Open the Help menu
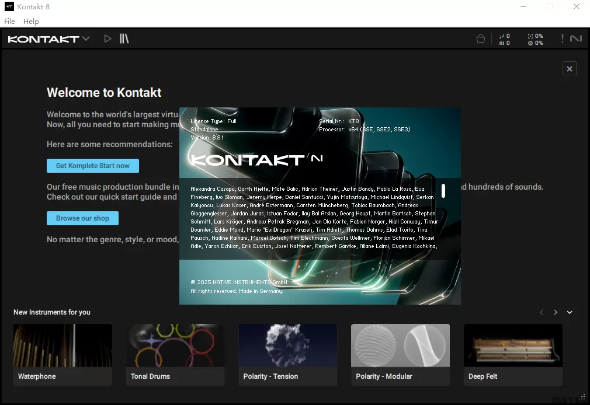Viewport: 590px width, 405px height. (x=31, y=22)
